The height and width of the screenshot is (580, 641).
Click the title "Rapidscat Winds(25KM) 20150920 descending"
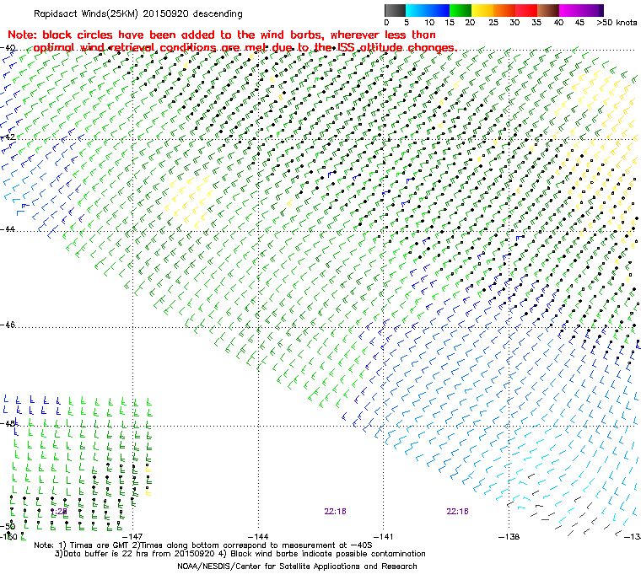pos(138,13)
